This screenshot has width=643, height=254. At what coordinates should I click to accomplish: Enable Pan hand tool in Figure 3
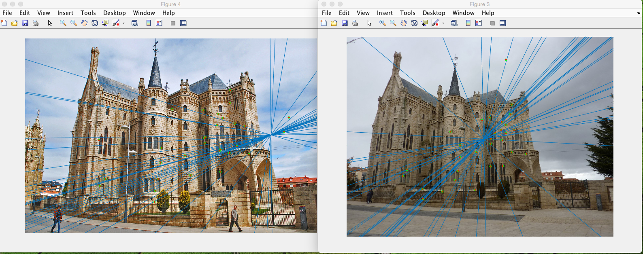(404, 23)
